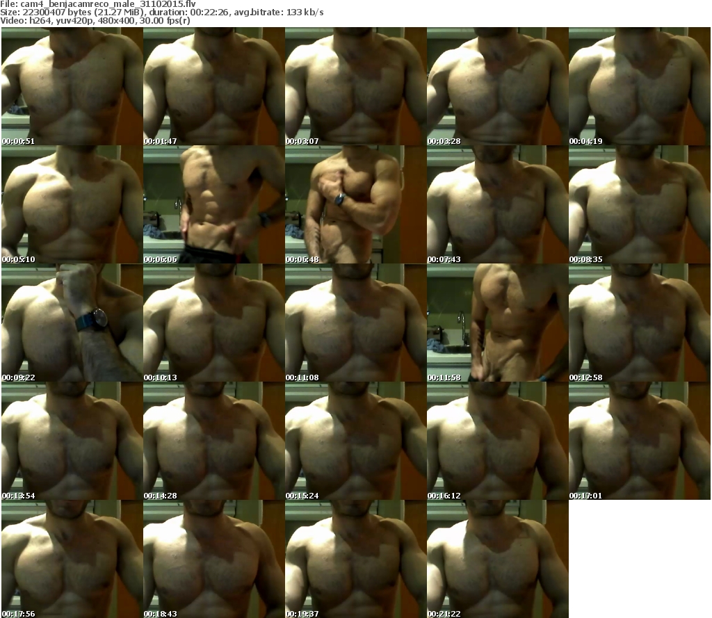The height and width of the screenshot is (618, 712).
Task: Choose the frame stamped 00:07:43
Action: tap(498, 204)
